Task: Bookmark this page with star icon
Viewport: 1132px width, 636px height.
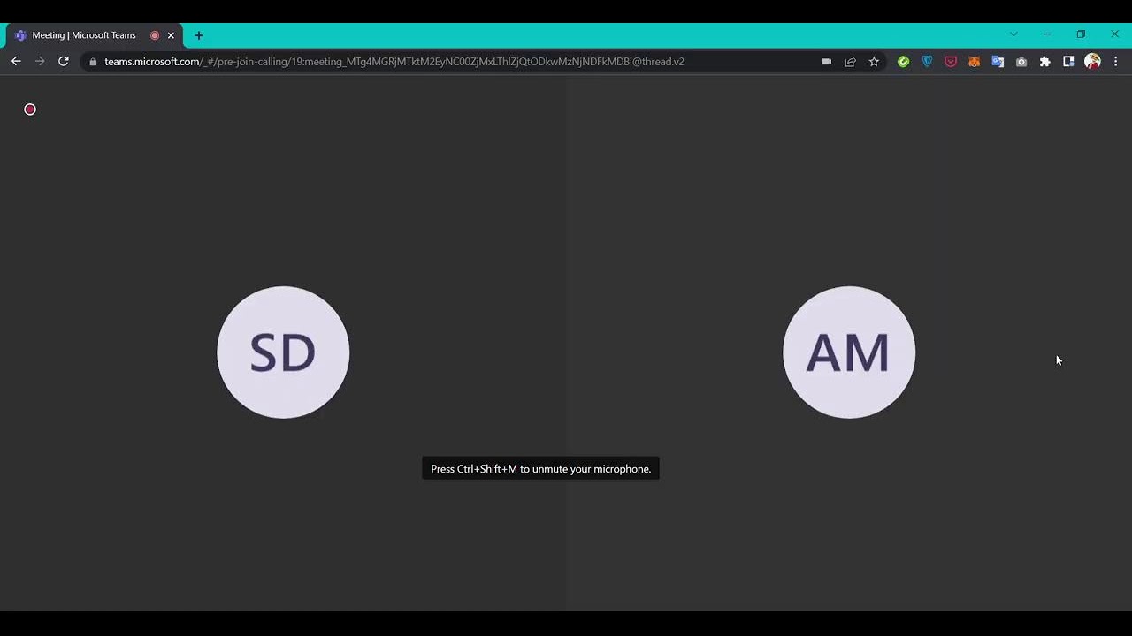Action: [x=874, y=62]
